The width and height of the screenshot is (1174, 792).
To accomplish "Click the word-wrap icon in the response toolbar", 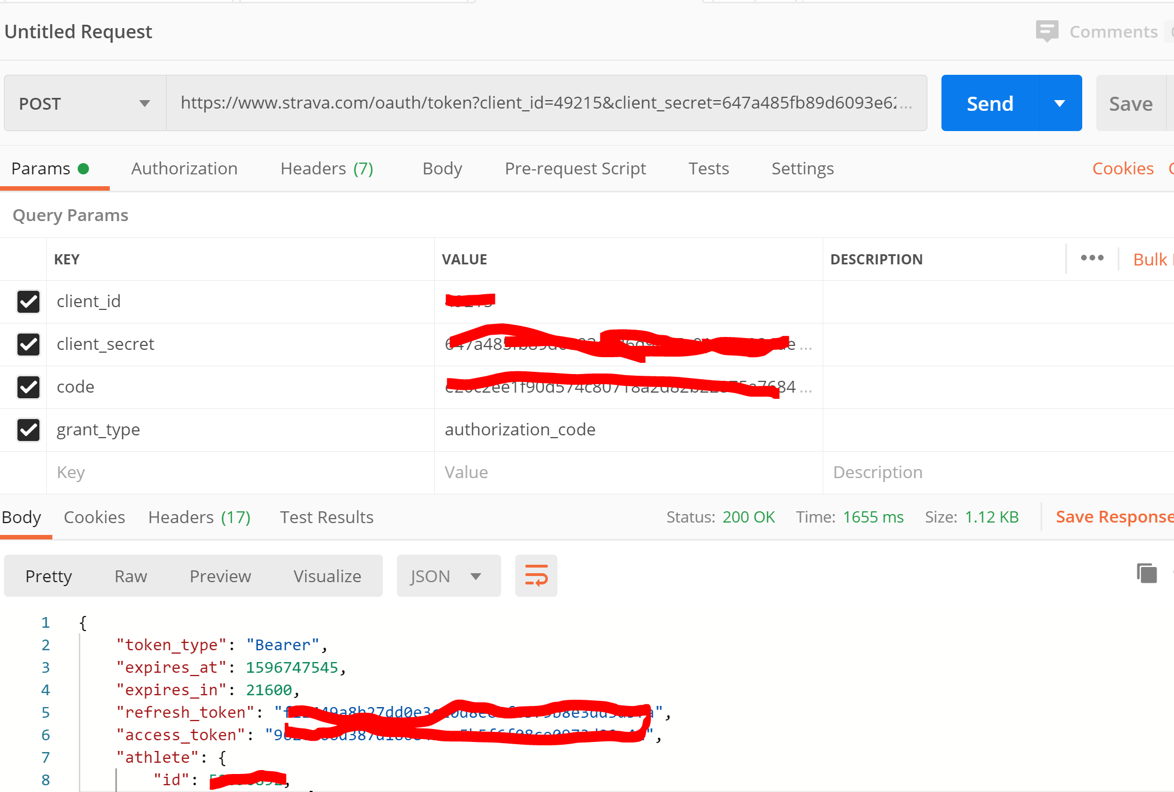I will click(535, 575).
